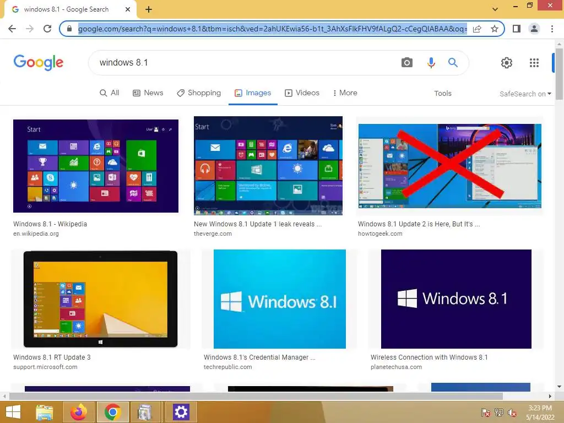The image size is (564, 423).
Task: Open the Tools filter button
Action: pos(442,94)
